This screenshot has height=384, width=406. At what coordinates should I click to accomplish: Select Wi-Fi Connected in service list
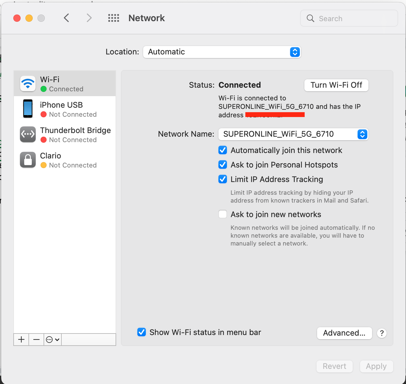(x=65, y=83)
